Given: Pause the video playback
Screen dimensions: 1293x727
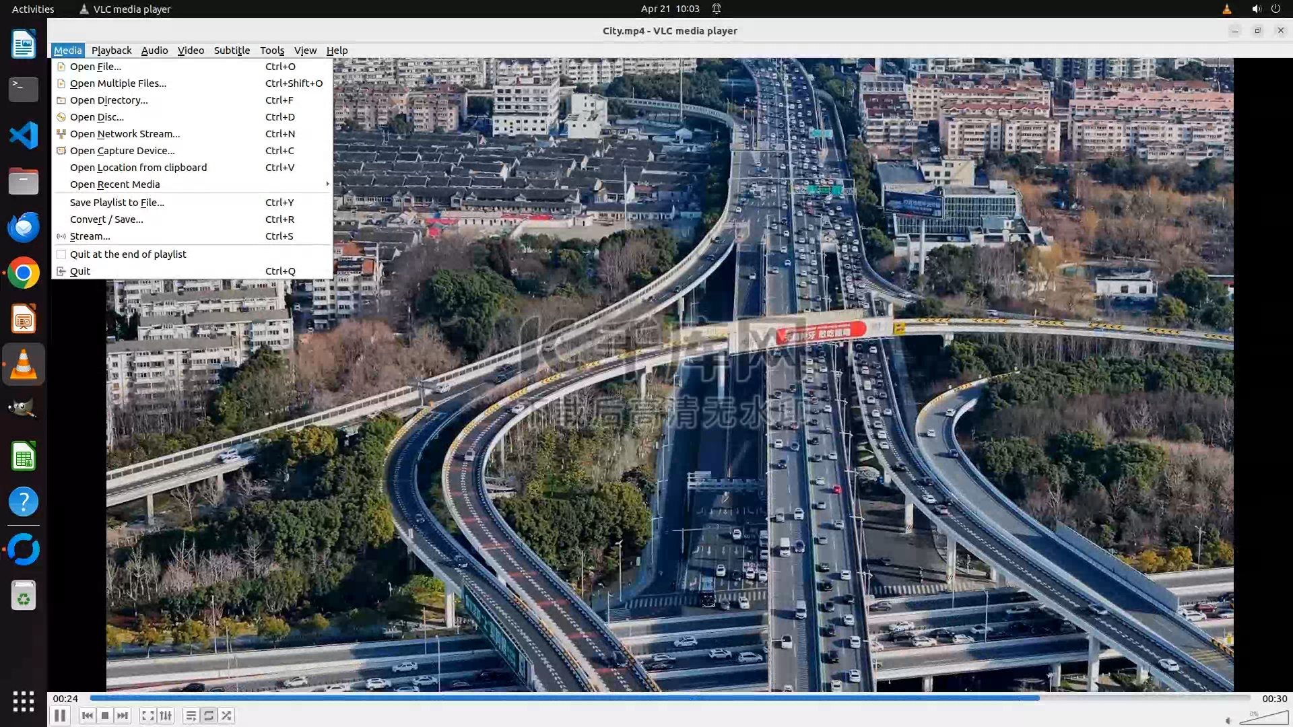Looking at the screenshot, I should [x=60, y=716].
